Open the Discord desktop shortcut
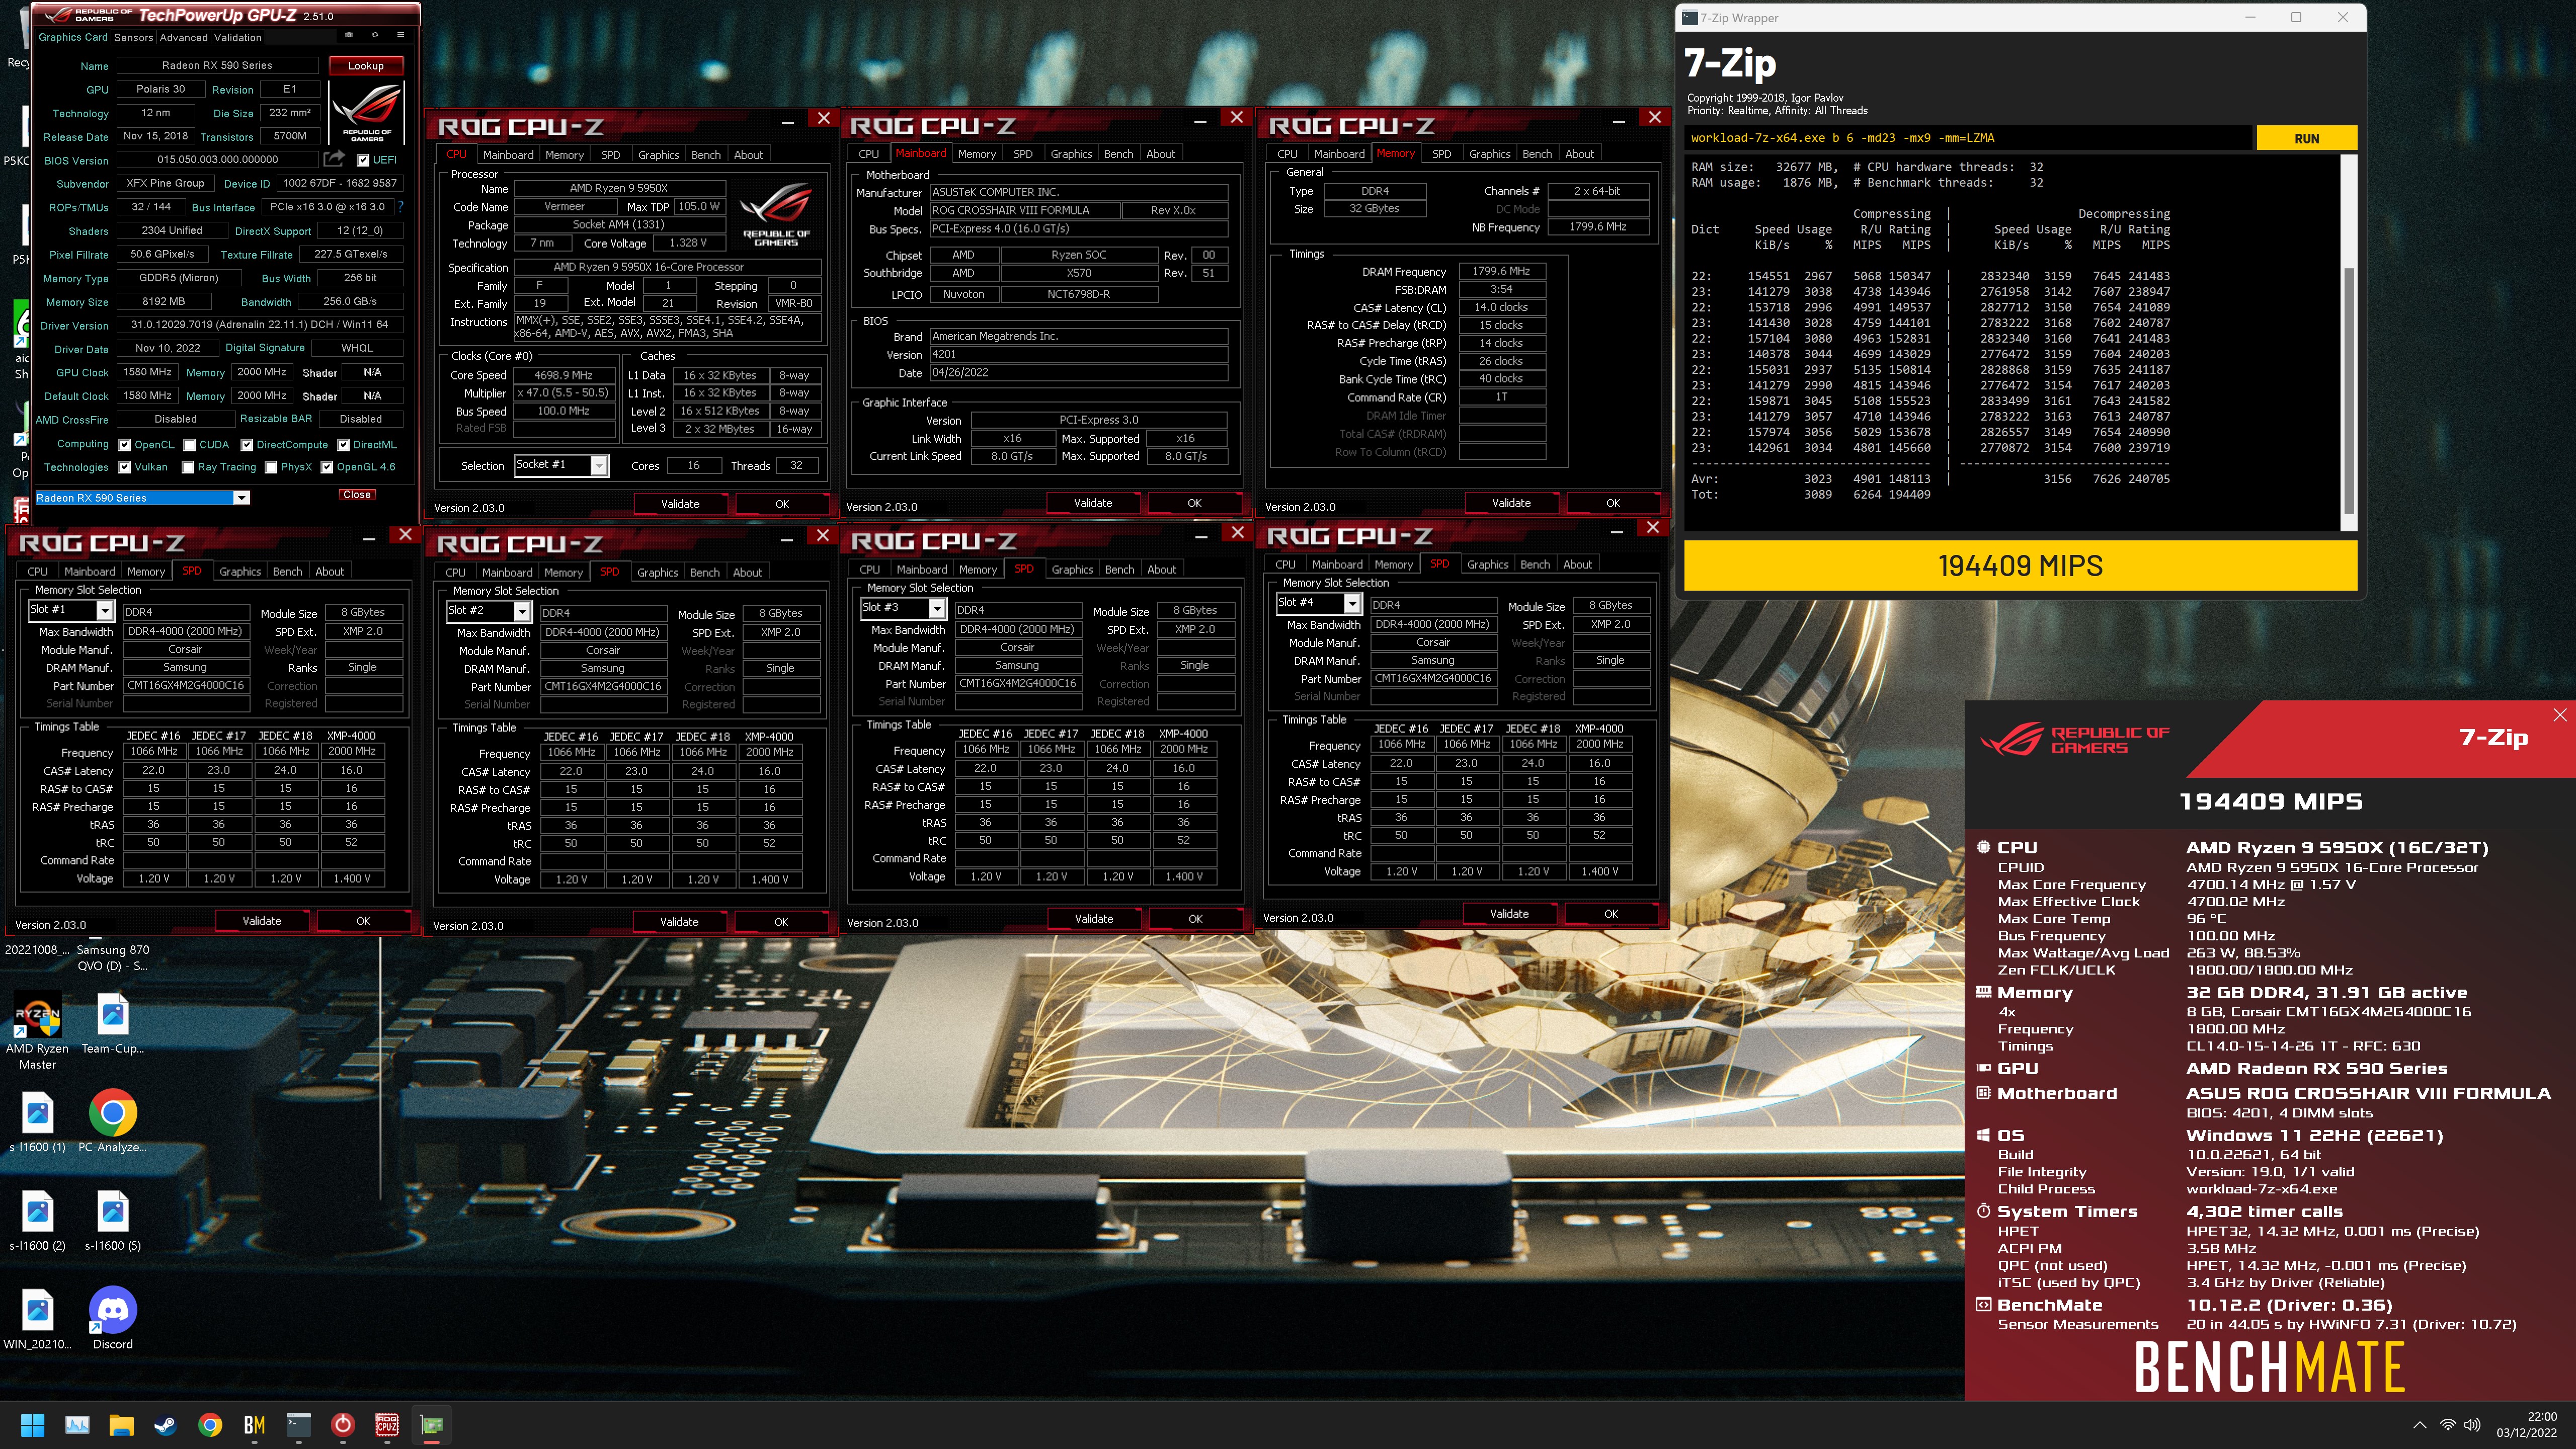Screen dimensions: 2576x1449 tap(112, 1318)
